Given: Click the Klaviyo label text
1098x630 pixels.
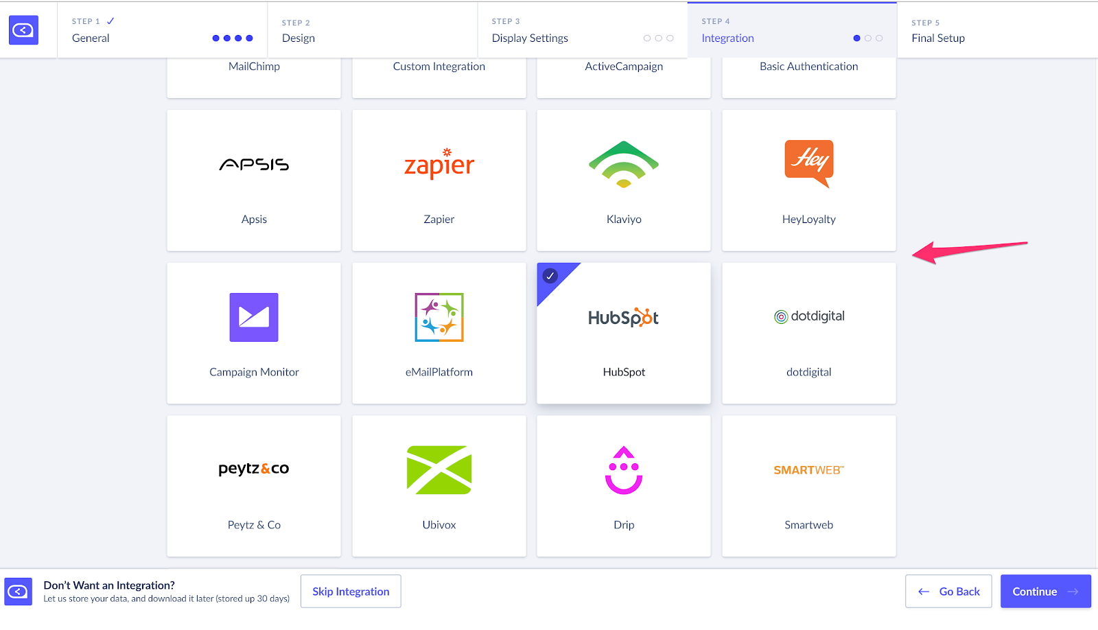Looking at the screenshot, I should point(624,220).
